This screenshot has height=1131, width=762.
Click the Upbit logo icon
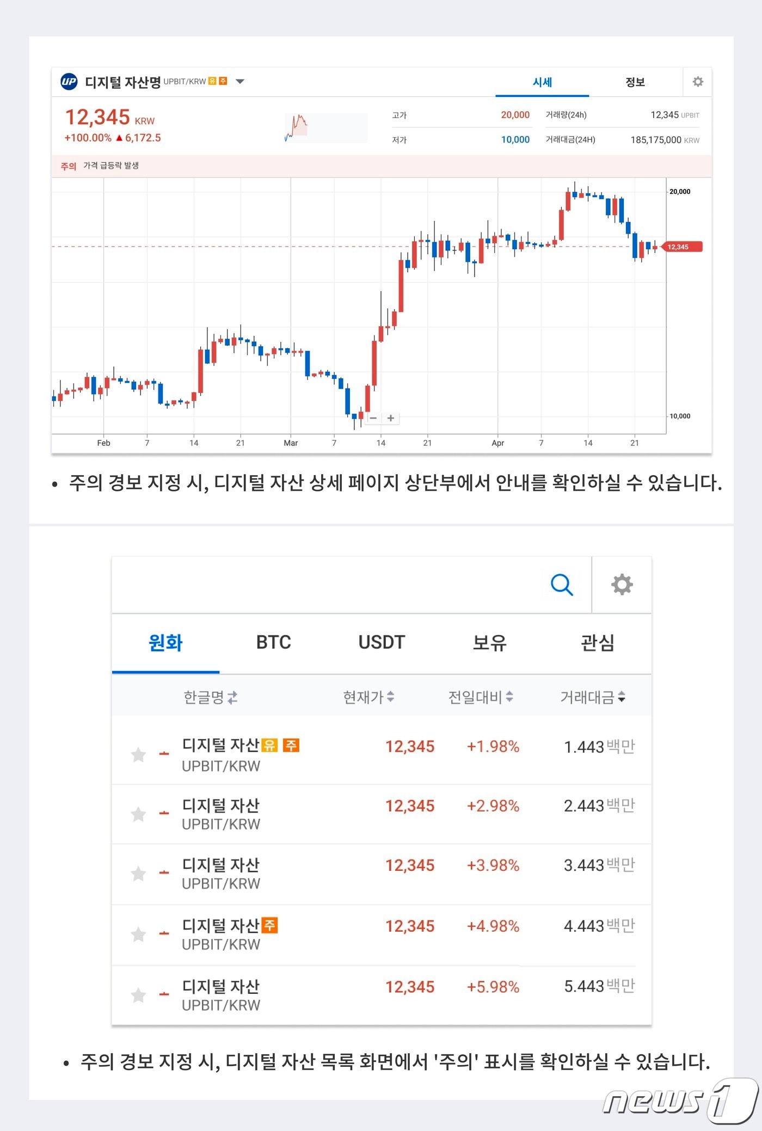(x=68, y=82)
